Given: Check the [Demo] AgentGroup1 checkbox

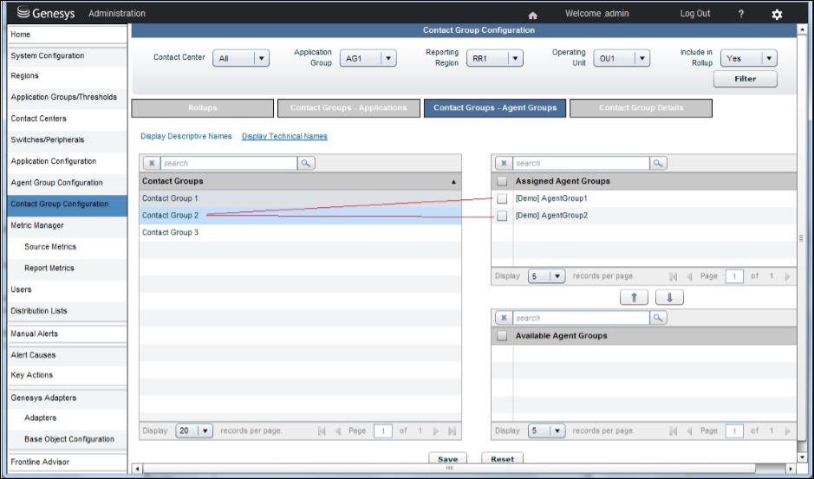Looking at the screenshot, I should tap(502, 198).
